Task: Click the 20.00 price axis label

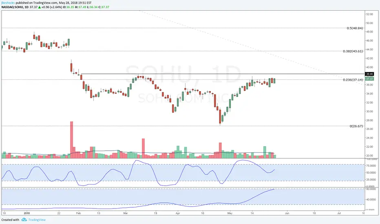Action: (369, 156)
